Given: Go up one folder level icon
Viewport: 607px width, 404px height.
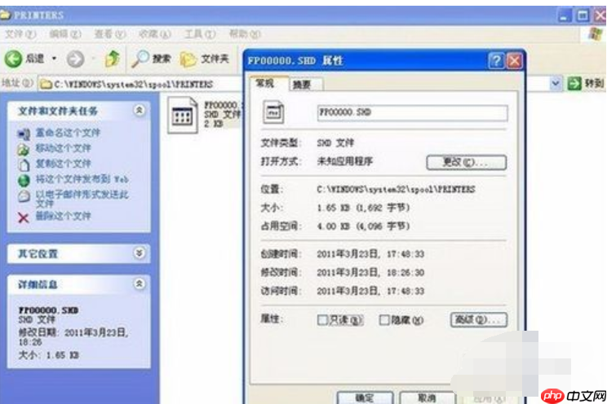Looking at the screenshot, I should [113, 59].
